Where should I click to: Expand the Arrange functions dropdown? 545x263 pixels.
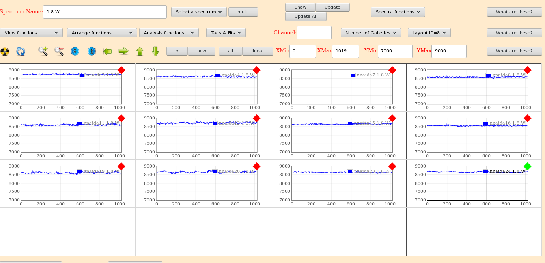(102, 33)
